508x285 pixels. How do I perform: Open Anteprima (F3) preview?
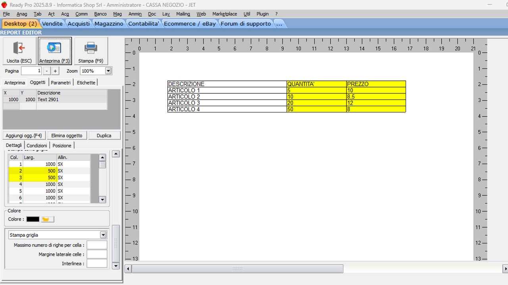pyautogui.click(x=55, y=48)
